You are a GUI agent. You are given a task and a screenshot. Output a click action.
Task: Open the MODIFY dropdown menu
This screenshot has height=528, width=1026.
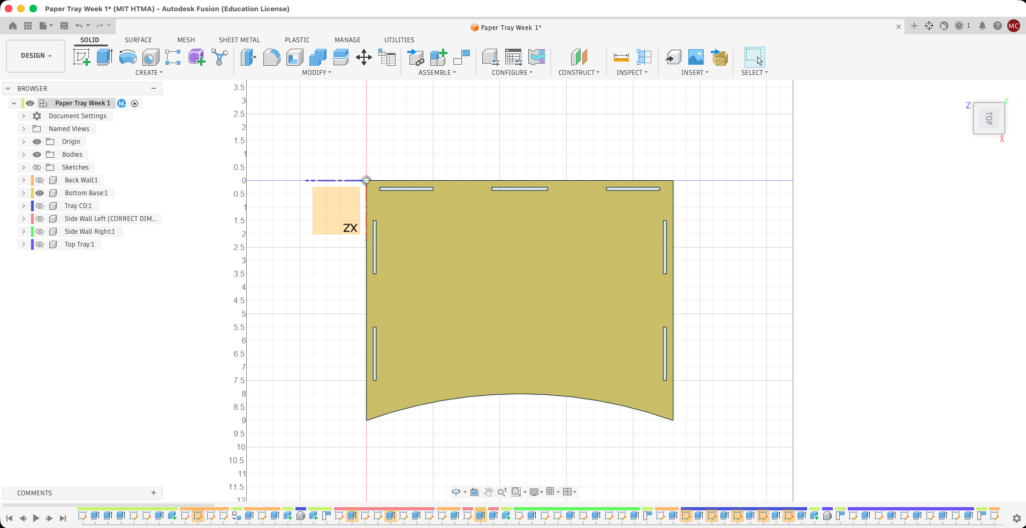coord(316,73)
